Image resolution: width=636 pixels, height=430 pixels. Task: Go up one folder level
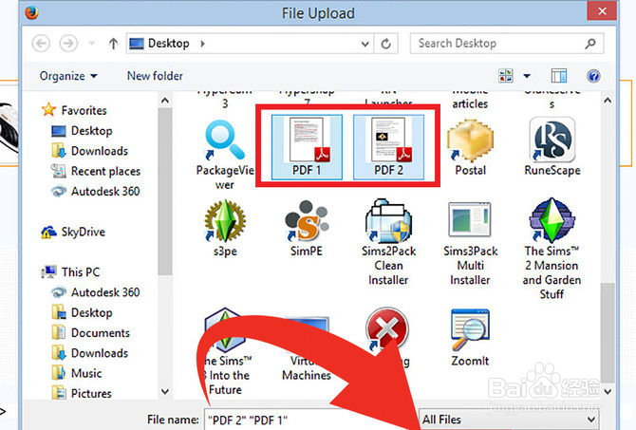(113, 44)
